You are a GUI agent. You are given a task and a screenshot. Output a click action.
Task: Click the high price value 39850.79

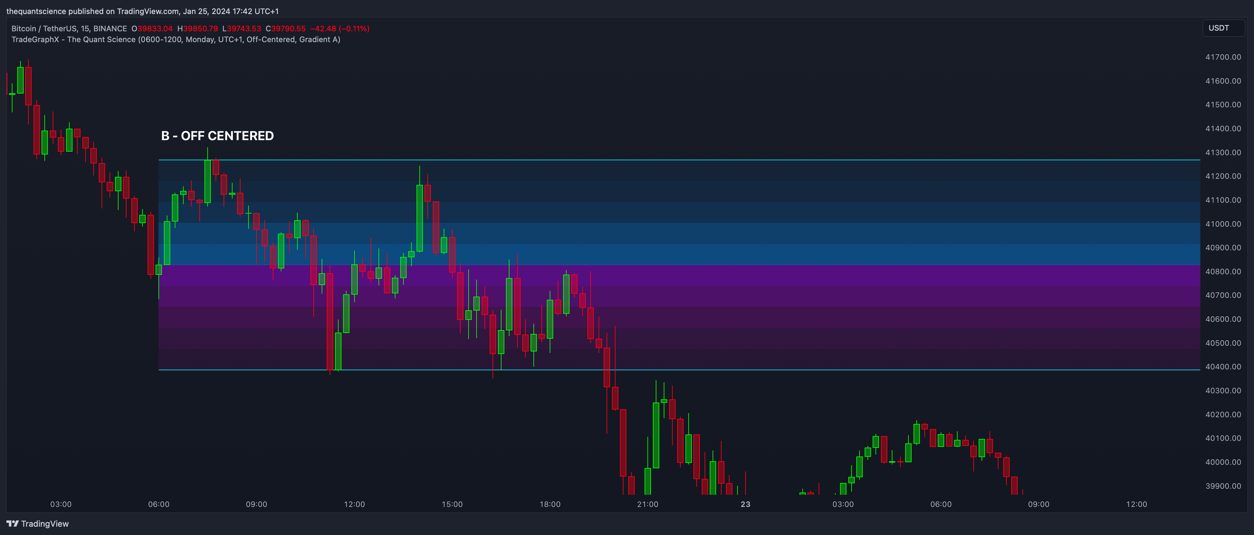[200, 29]
